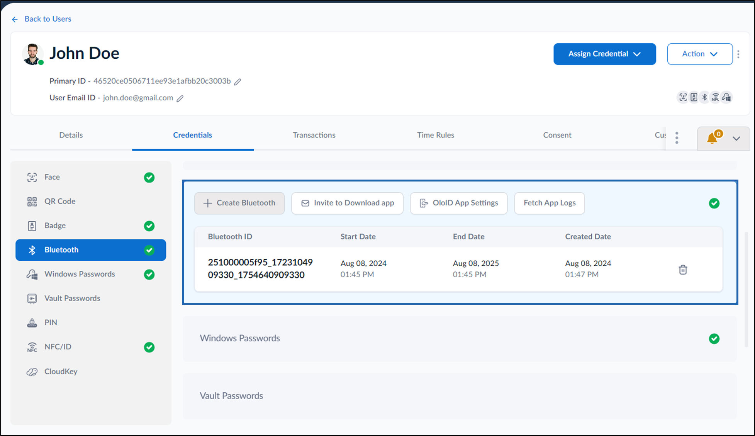Viewport: 755px width, 436px height.
Task: Select PIN in credentials sidebar
Action: pos(91,322)
